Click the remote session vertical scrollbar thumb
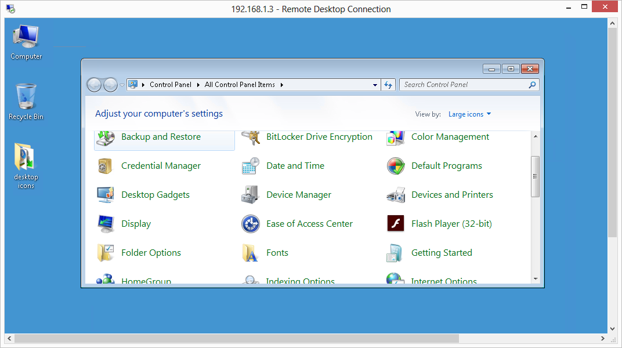622x348 pixels. pos(613,133)
